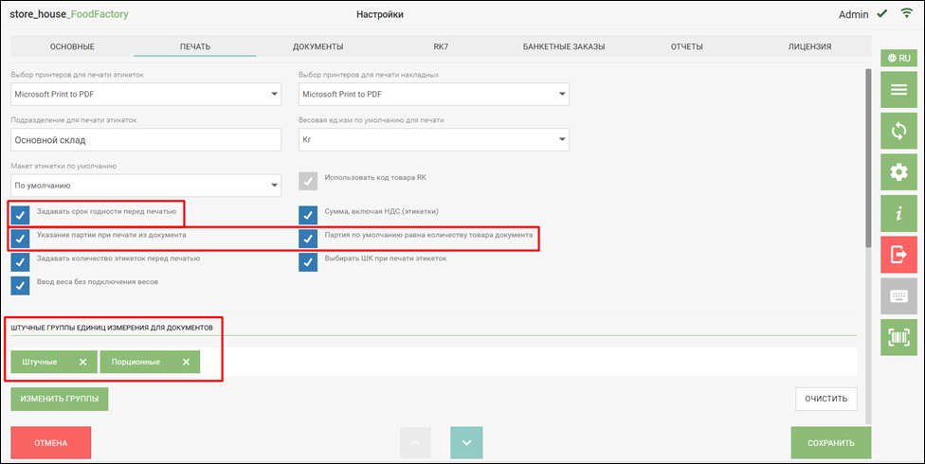Open the on-screen keyboard icon
Viewport: 925px width, 464px height.
point(898,295)
